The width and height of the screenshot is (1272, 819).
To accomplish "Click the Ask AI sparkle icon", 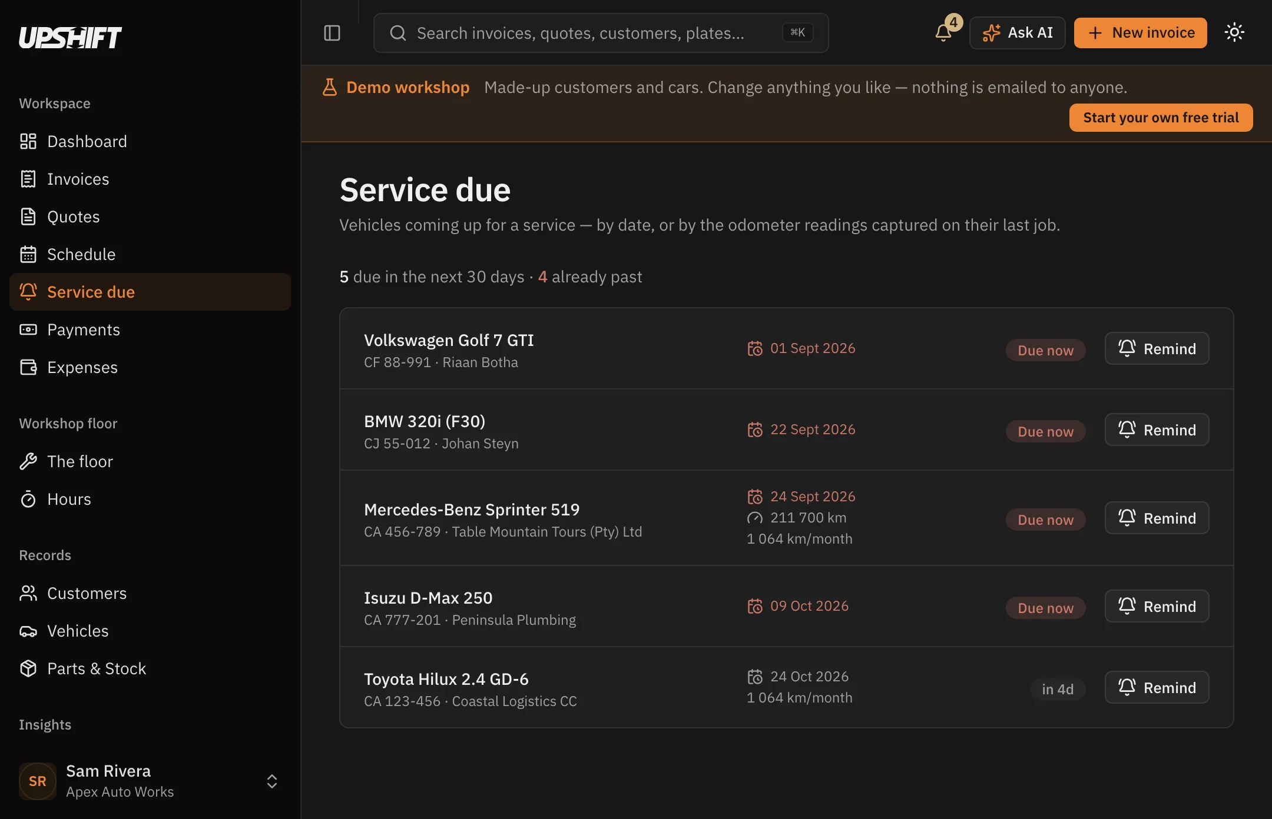I will (x=992, y=33).
